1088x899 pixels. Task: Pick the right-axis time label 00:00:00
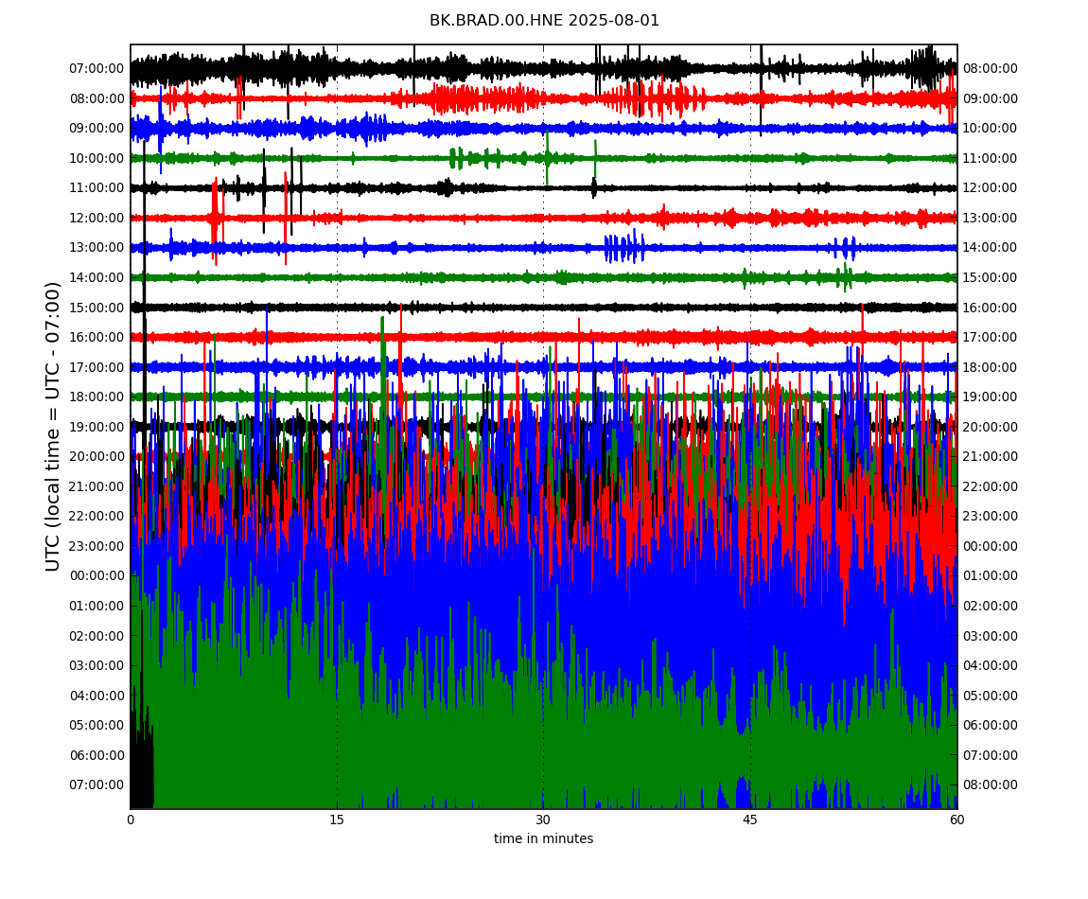pos(991,546)
